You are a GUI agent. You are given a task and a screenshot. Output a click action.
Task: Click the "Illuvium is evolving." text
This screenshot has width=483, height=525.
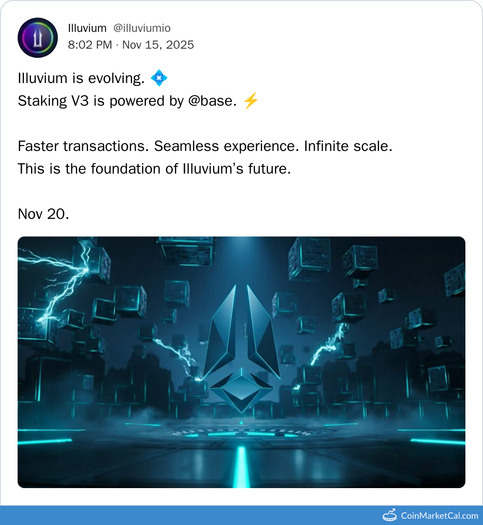click(x=81, y=78)
